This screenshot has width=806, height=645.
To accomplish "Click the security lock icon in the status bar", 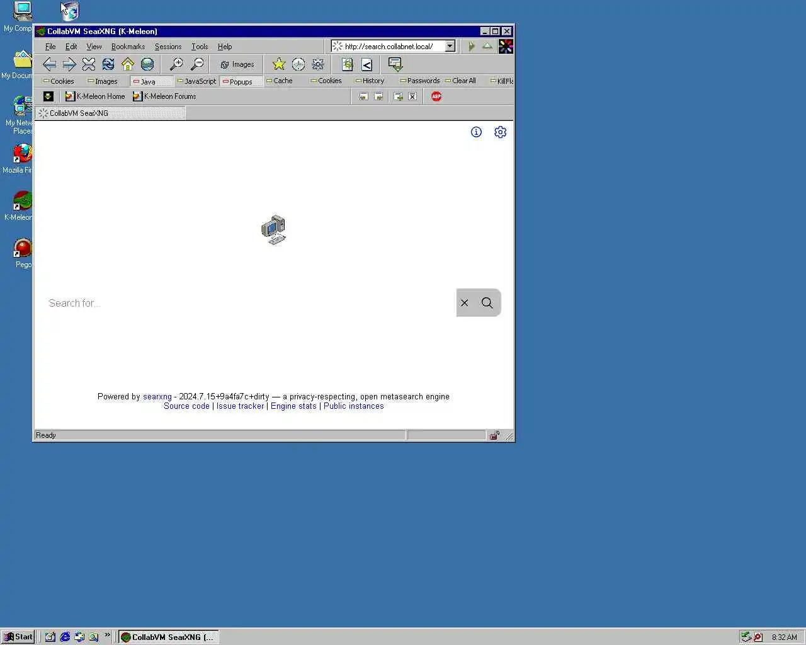I will (494, 435).
